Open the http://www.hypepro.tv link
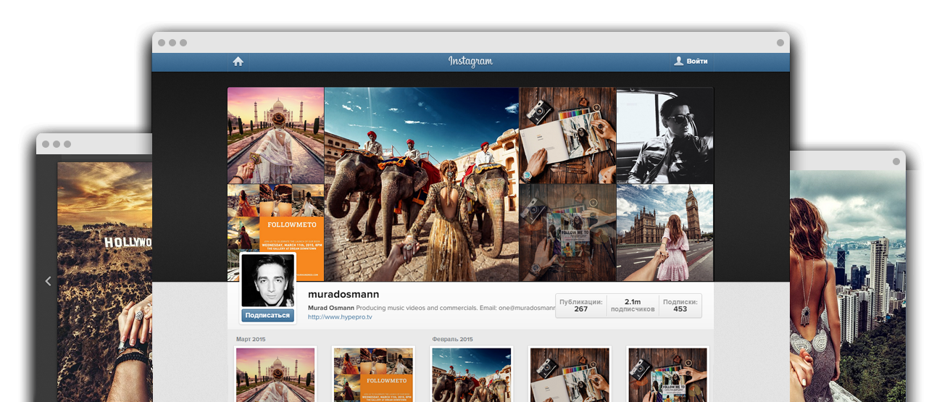This screenshot has height=402, width=942. tap(330, 317)
